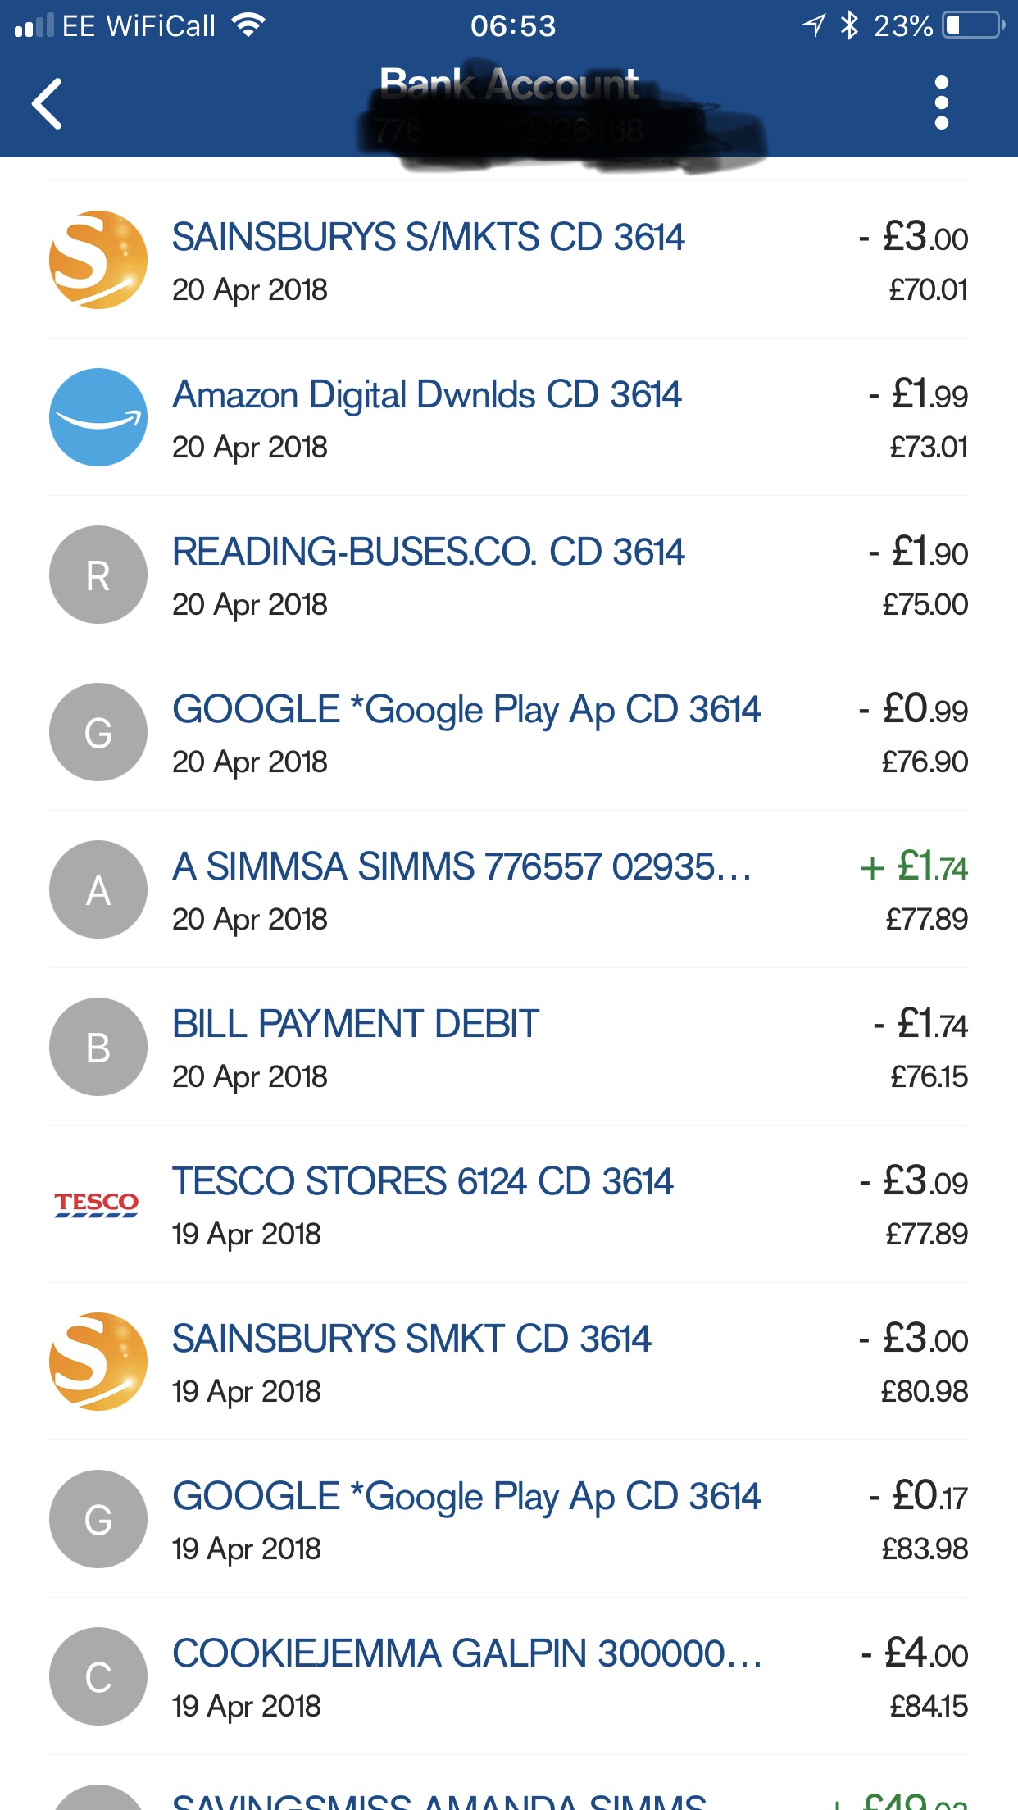The width and height of the screenshot is (1018, 1810).
Task: Open Amazon Digital Dwnlds transaction details
Action: [x=426, y=395]
